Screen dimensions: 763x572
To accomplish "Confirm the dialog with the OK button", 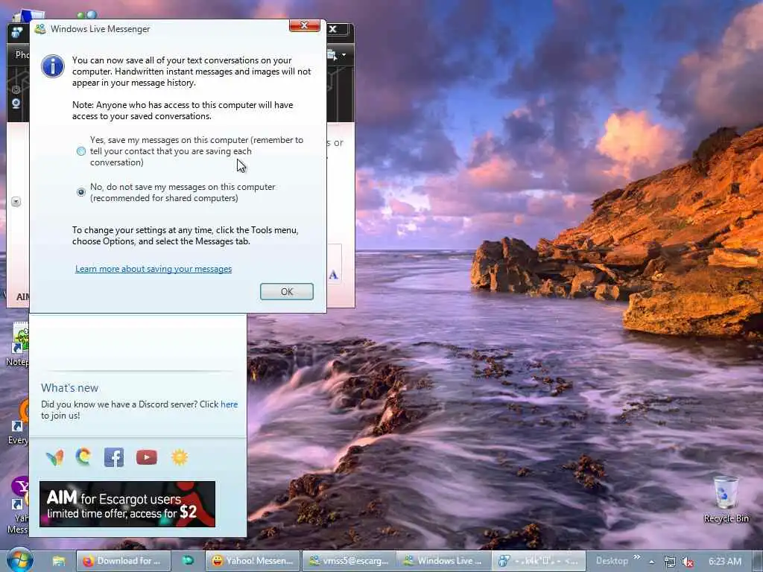I will pos(287,291).
